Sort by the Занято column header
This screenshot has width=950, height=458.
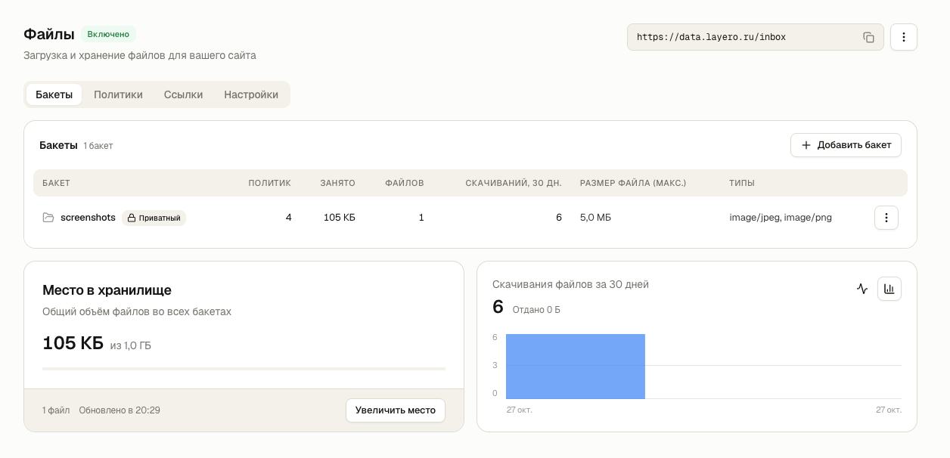coord(337,183)
